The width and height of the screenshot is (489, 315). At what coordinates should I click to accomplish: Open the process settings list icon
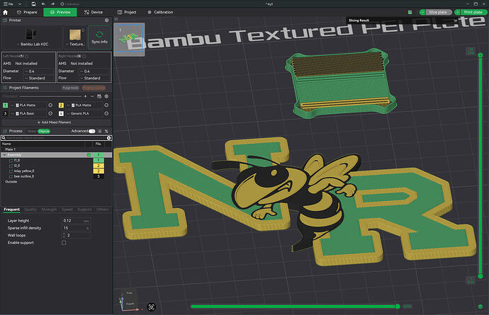pyautogui.click(x=100, y=131)
